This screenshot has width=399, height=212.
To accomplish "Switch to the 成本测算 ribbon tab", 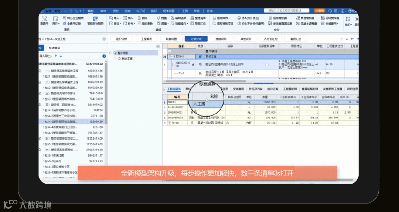I will pyautogui.click(x=169, y=11).
